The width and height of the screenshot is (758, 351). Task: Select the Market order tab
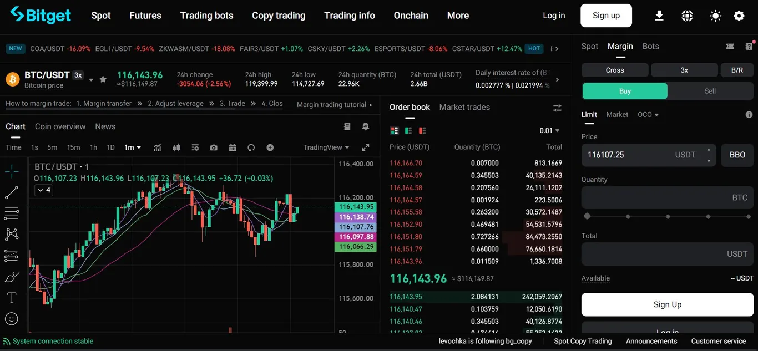point(617,115)
